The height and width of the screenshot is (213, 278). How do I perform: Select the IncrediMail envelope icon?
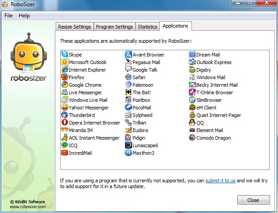(x=65, y=153)
